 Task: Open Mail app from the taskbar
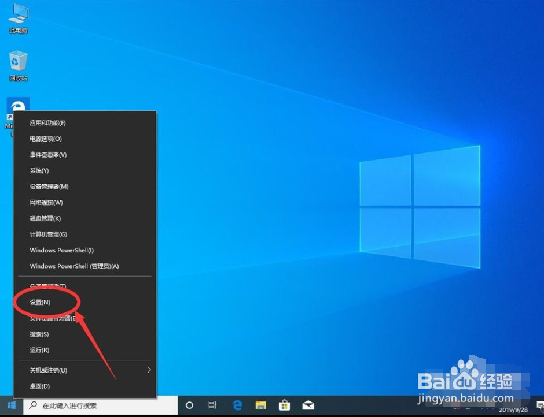pos(308,405)
